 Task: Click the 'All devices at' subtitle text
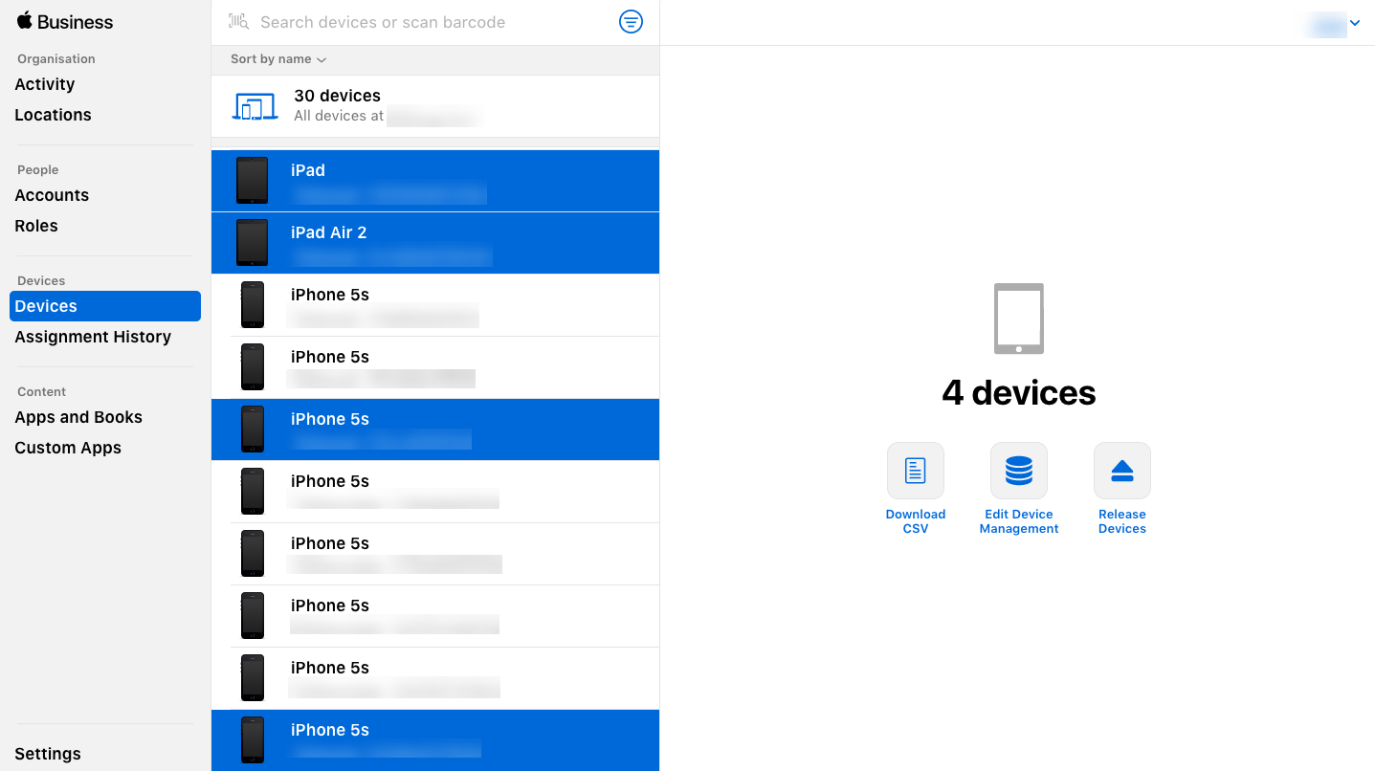pos(339,116)
